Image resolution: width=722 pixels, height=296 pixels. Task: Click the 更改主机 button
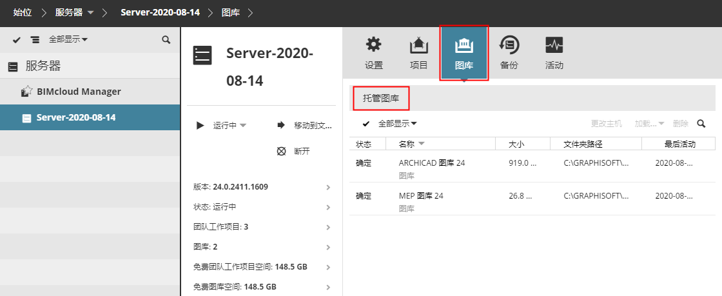coord(607,123)
